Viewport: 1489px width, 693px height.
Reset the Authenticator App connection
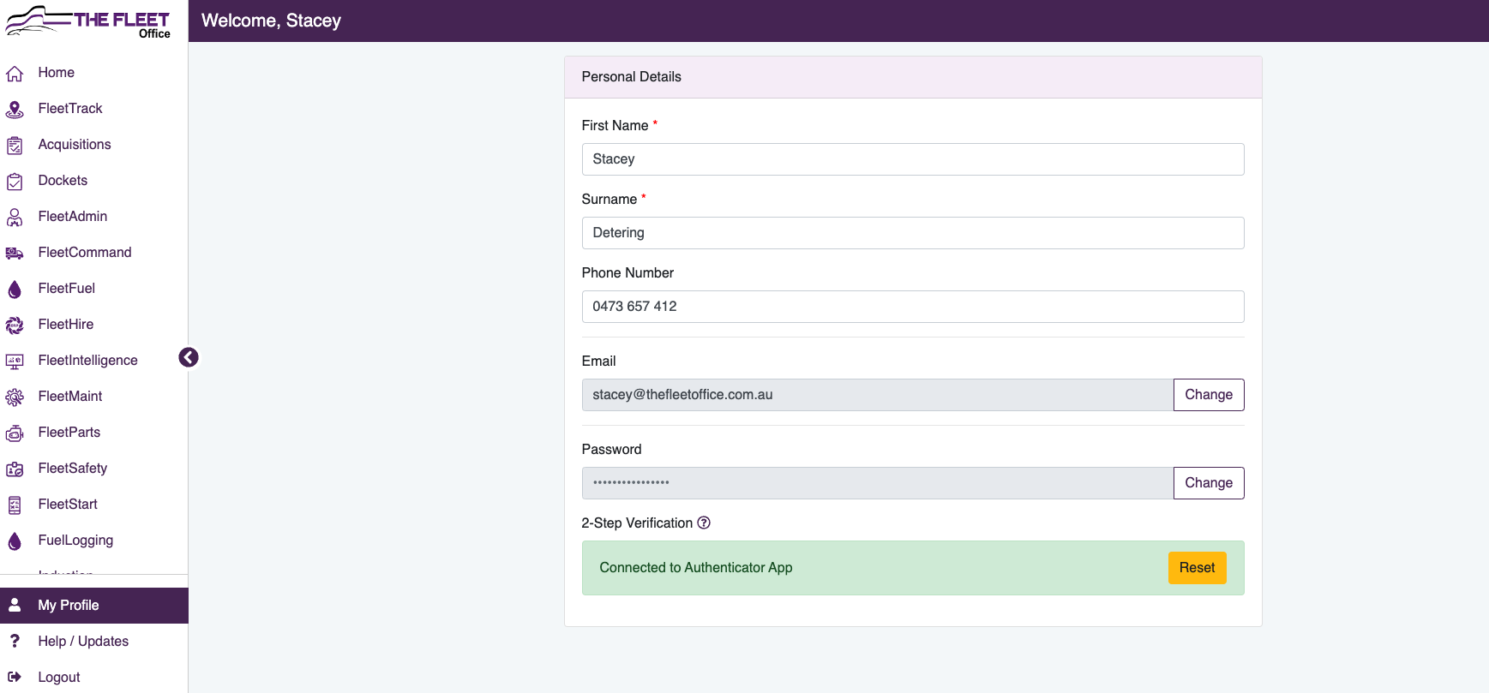click(x=1197, y=568)
